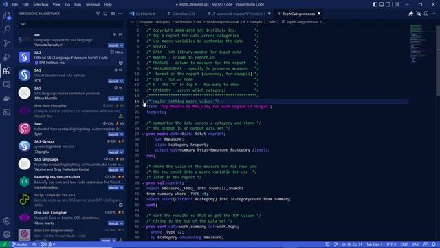The width and height of the screenshot is (440, 248).
Task: Open Source Control view in activity bar
Action: [x=7, y=43]
